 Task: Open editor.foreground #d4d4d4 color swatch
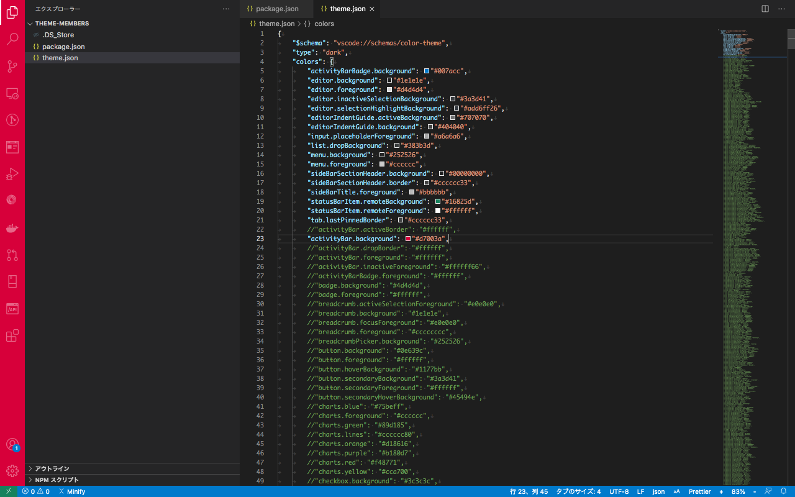pyautogui.click(x=389, y=89)
